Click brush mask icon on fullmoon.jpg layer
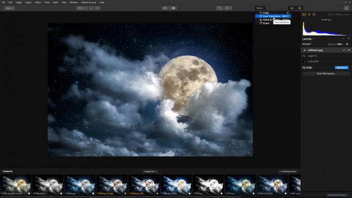This screenshot has height=198, width=352. pos(344,50)
